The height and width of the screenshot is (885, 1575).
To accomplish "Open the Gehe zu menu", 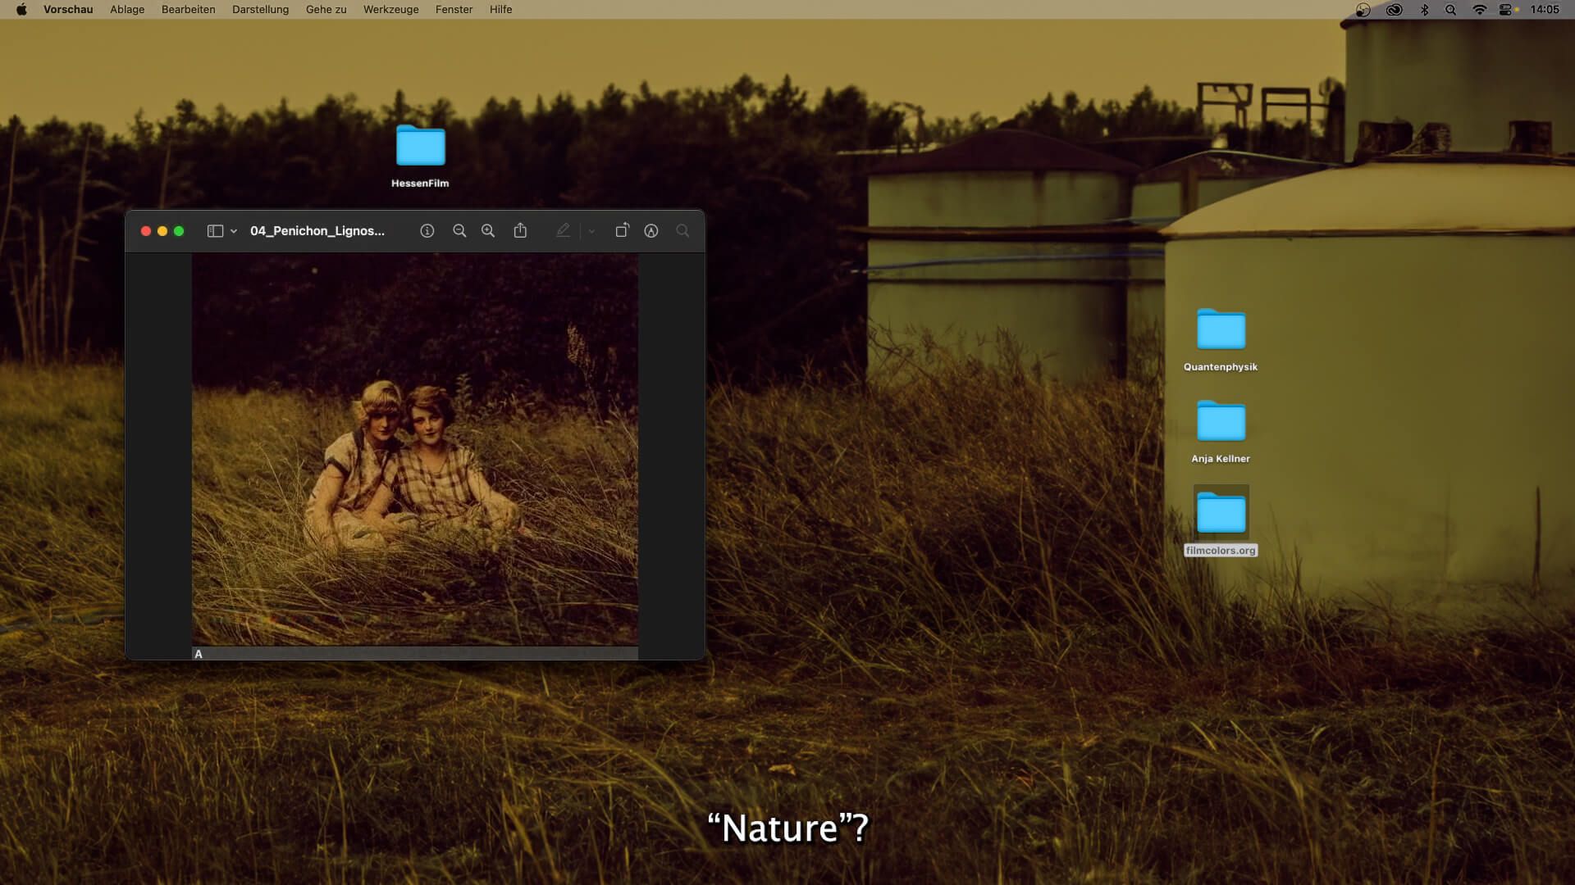I will coord(326,10).
